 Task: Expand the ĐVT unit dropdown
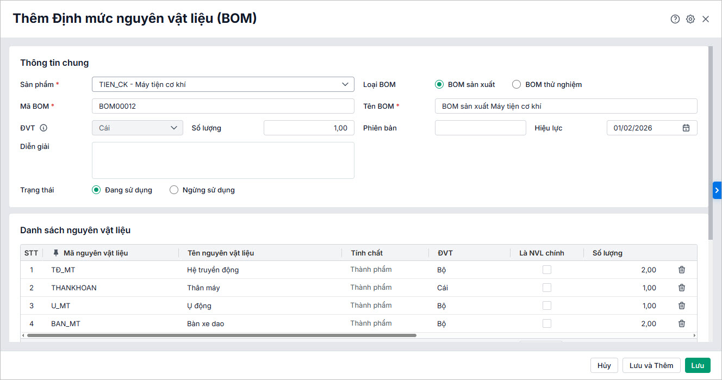(x=174, y=128)
